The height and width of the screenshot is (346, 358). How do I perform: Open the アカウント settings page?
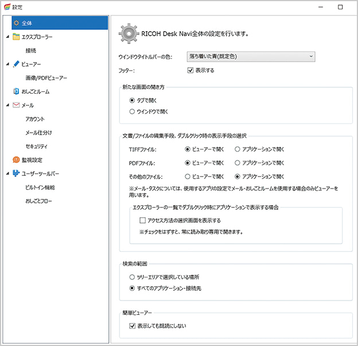coord(35,119)
